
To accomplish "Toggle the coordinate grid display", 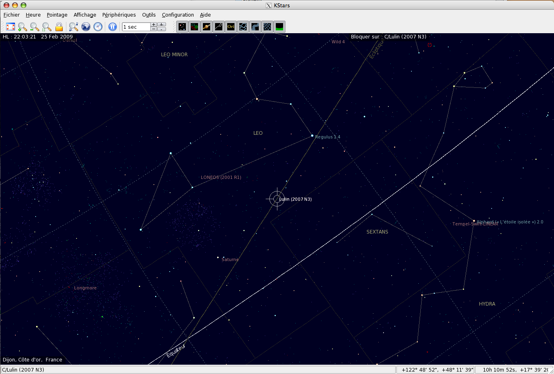I will 267,27.
